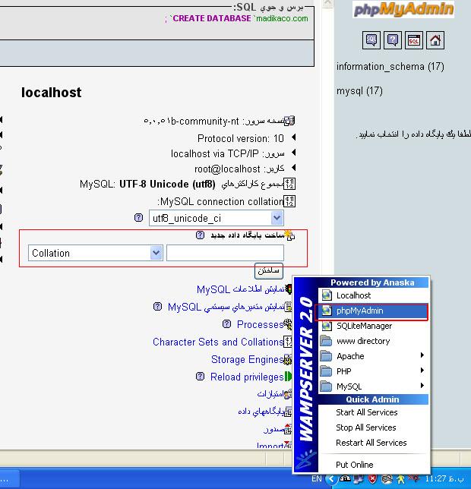Screen dimensions: 471x489
Task: Click the localhost heading
Action: click(51, 93)
